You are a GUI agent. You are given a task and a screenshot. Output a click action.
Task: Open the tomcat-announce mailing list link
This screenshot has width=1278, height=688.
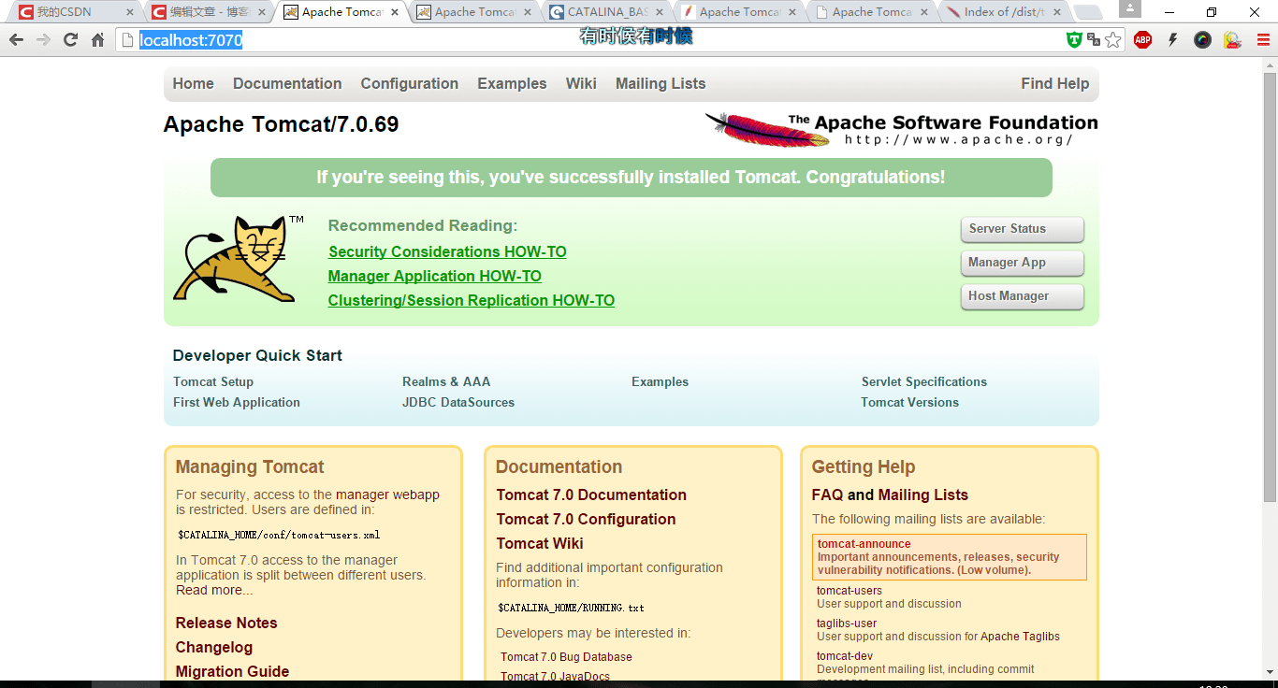pyautogui.click(x=864, y=544)
